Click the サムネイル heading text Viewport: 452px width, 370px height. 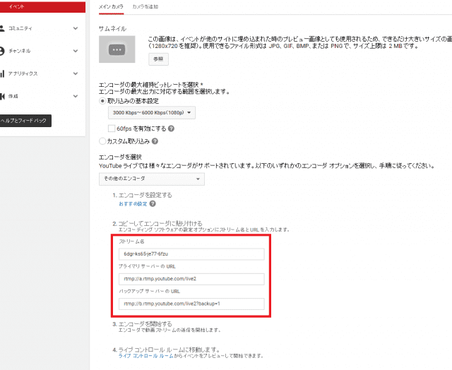[x=112, y=28]
